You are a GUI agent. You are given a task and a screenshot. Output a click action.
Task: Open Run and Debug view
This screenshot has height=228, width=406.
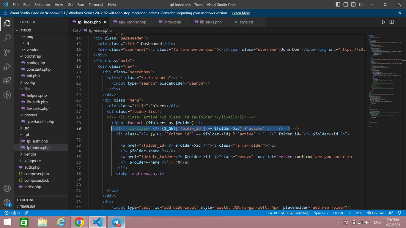pos(7,67)
